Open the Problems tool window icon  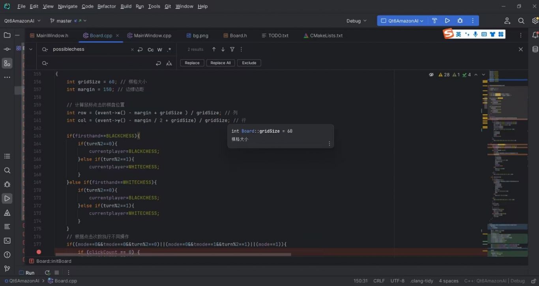pyautogui.click(x=7, y=255)
